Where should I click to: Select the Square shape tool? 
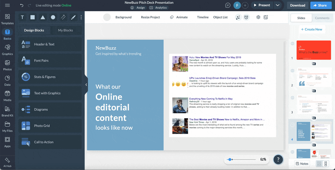(32, 17)
